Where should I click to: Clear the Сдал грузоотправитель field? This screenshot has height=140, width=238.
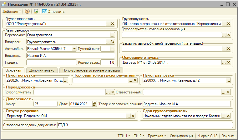[229, 116]
